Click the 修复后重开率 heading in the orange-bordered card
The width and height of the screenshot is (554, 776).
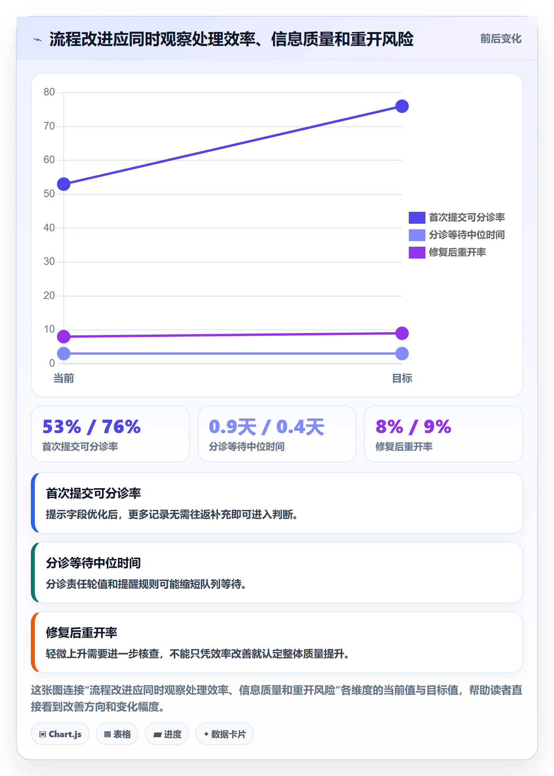click(x=82, y=633)
